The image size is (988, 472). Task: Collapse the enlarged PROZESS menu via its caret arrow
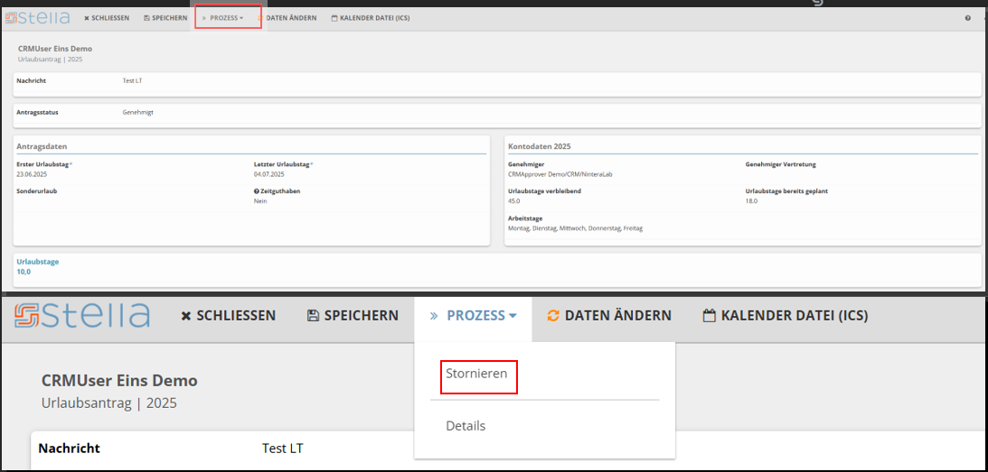513,316
